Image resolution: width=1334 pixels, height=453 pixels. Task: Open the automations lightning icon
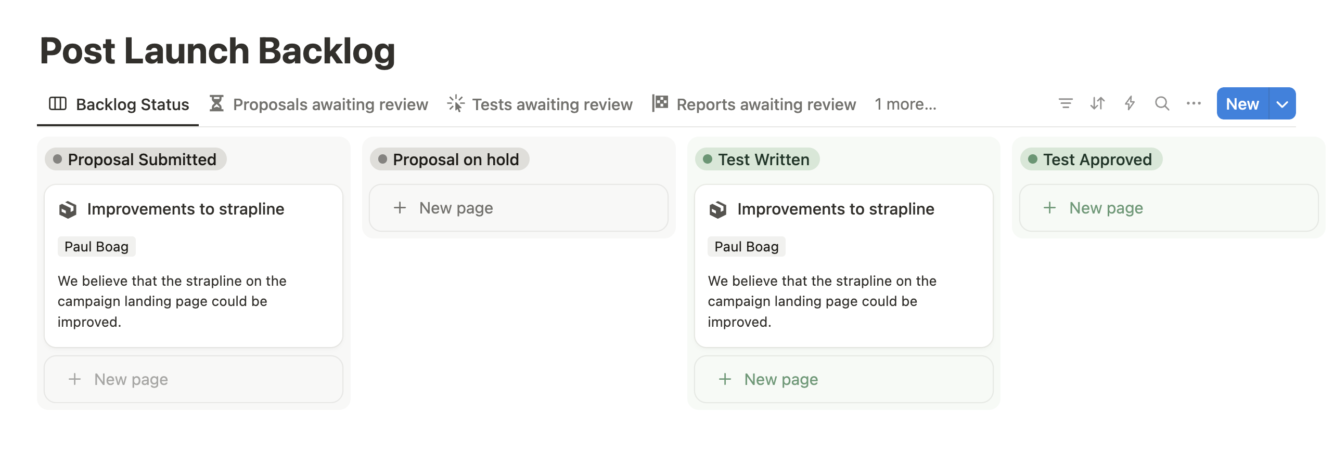pyautogui.click(x=1130, y=103)
